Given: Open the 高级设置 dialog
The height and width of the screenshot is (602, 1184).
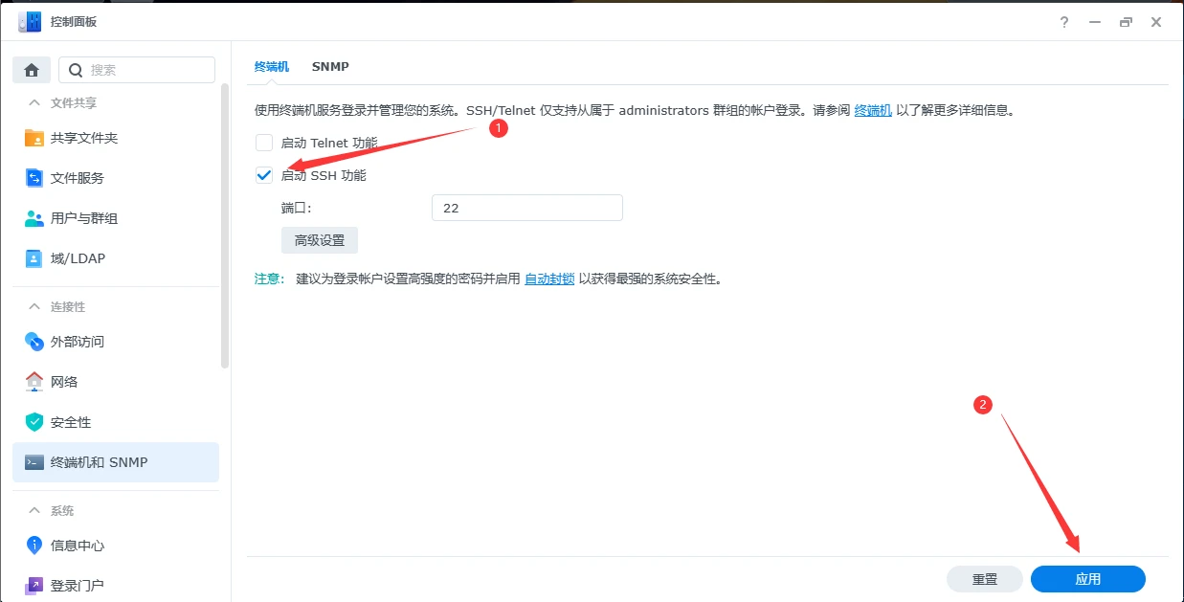Looking at the screenshot, I should tap(319, 239).
